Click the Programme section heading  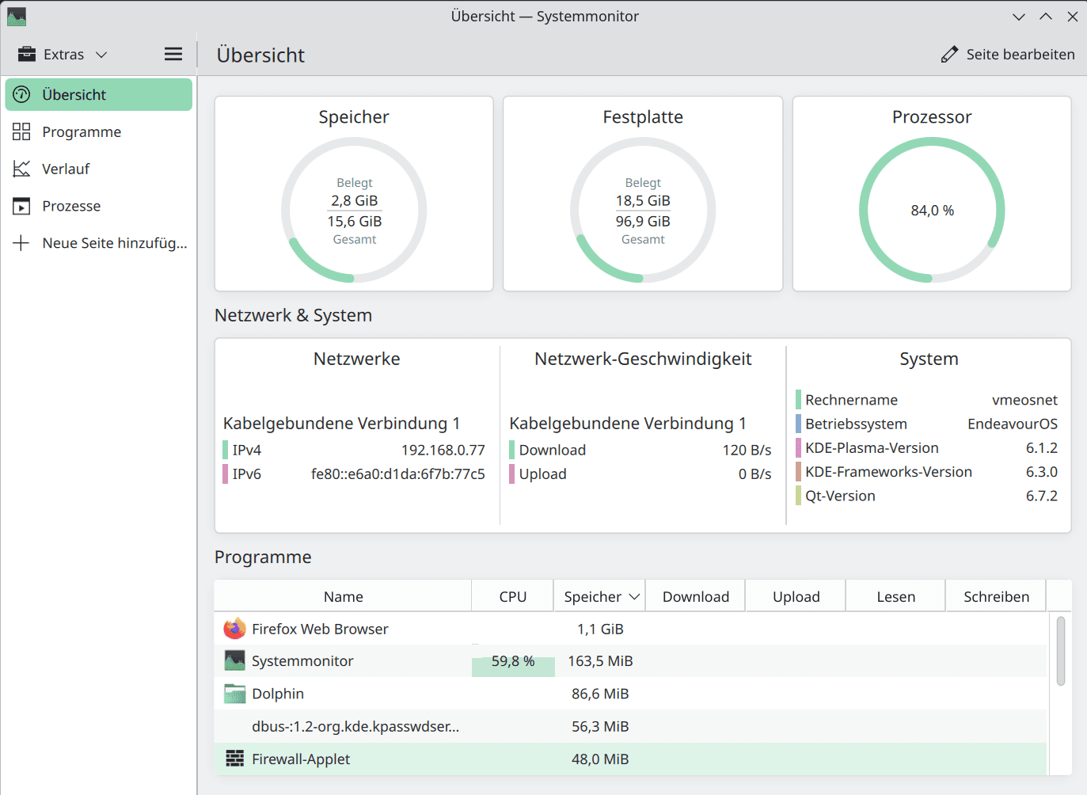click(x=263, y=557)
